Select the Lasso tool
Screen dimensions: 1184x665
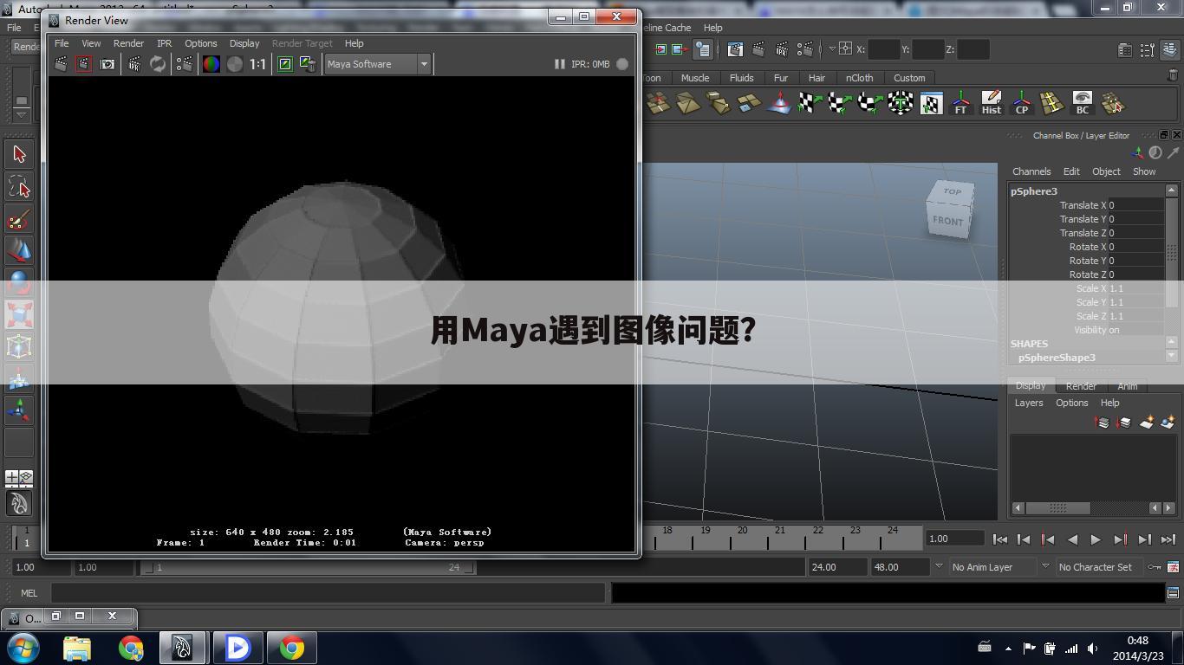tap(19, 187)
